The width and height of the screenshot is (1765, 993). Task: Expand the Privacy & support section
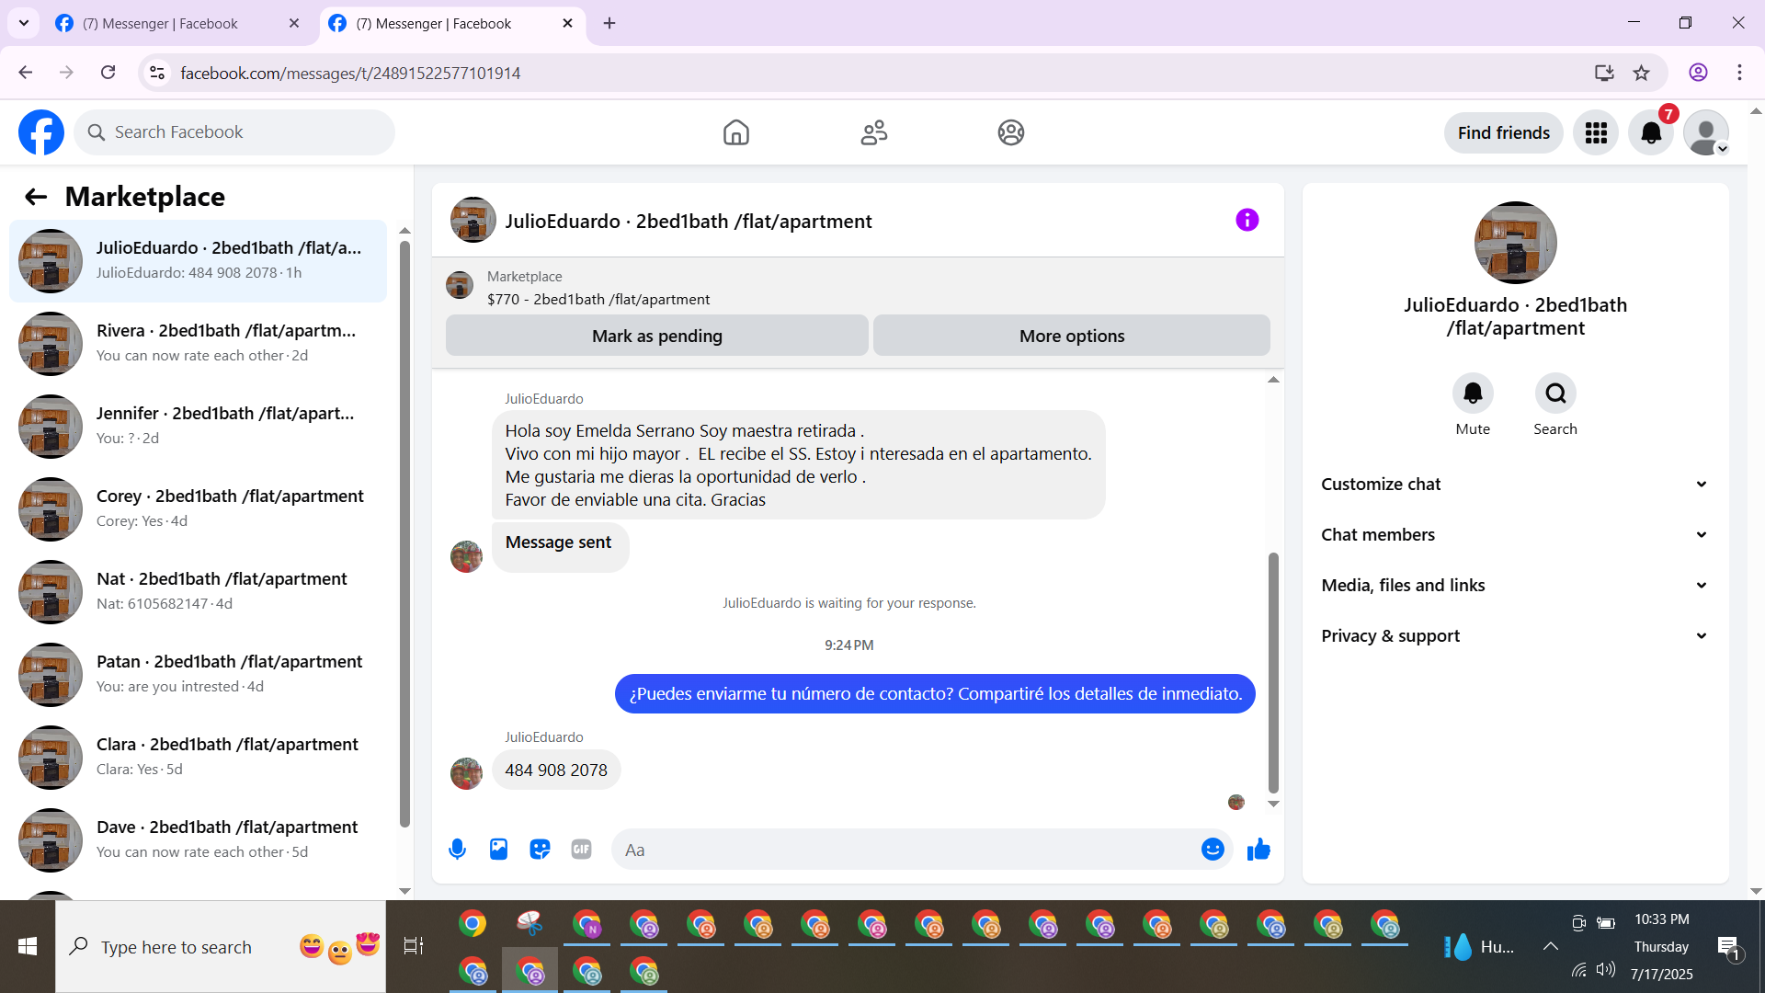pyautogui.click(x=1515, y=636)
